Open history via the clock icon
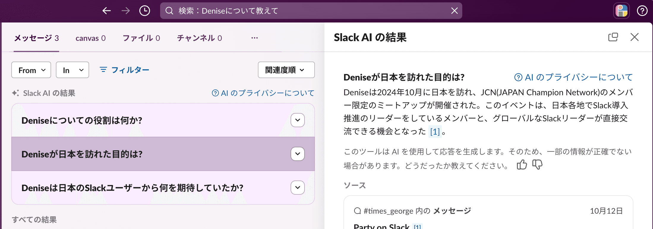 pyautogui.click(x=145, y=11)
